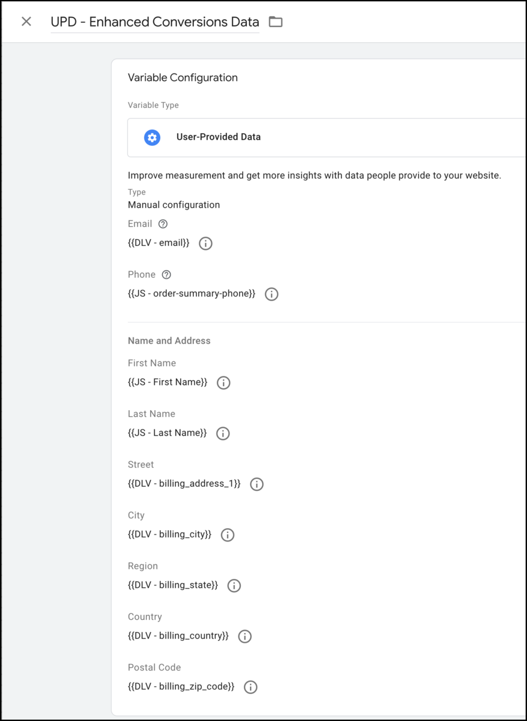Image resolution: width=527 pixels, height=721 pixels.
Task: Select the Variable Configuration heading
Action: click(x=182, y=78)
